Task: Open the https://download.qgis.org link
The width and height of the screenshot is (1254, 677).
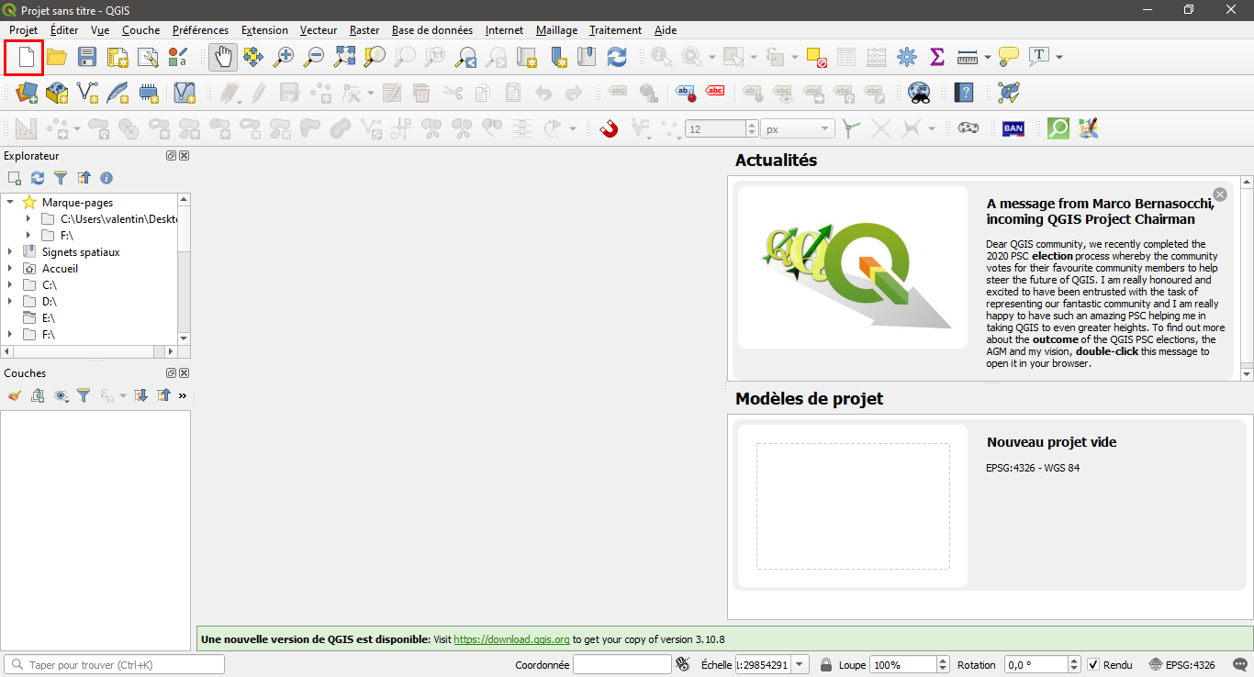Action: tap(512, 639)
